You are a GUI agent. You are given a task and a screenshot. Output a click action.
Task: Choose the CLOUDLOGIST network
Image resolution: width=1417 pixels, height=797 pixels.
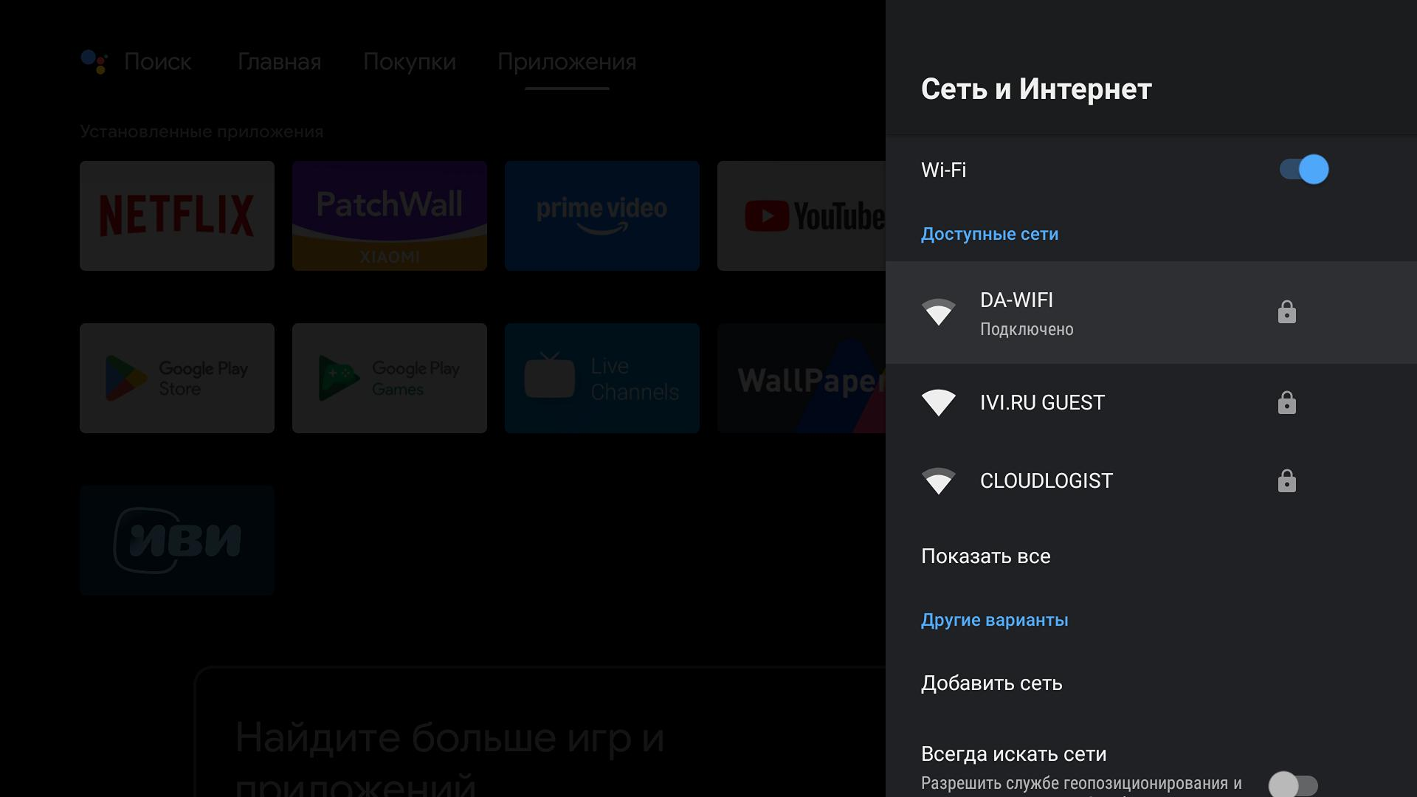(x=1151, y=480)
